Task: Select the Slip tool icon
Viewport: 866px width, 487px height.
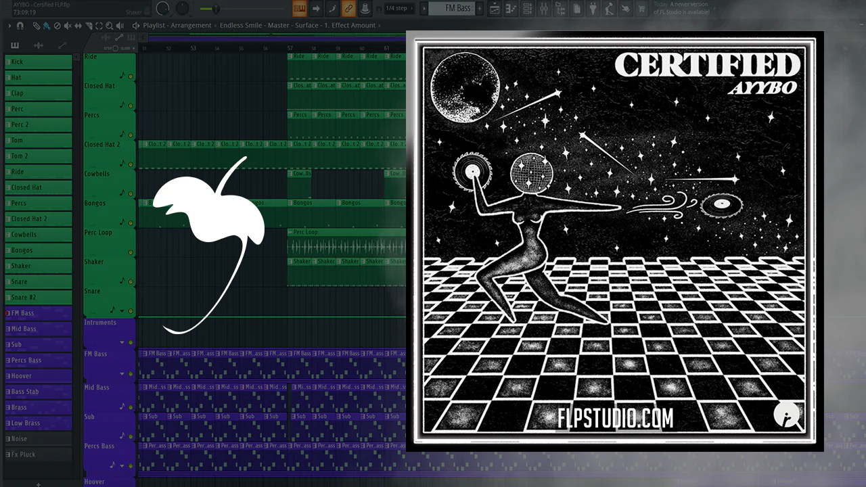Action: 77,26
